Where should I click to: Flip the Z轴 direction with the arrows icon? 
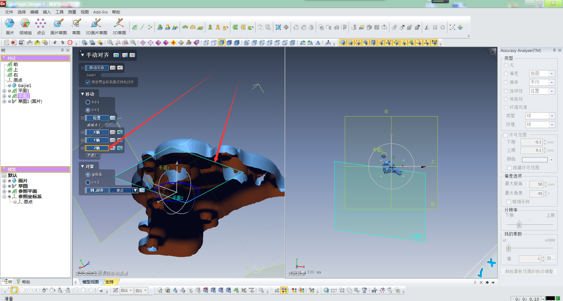(x=120, y=148)
